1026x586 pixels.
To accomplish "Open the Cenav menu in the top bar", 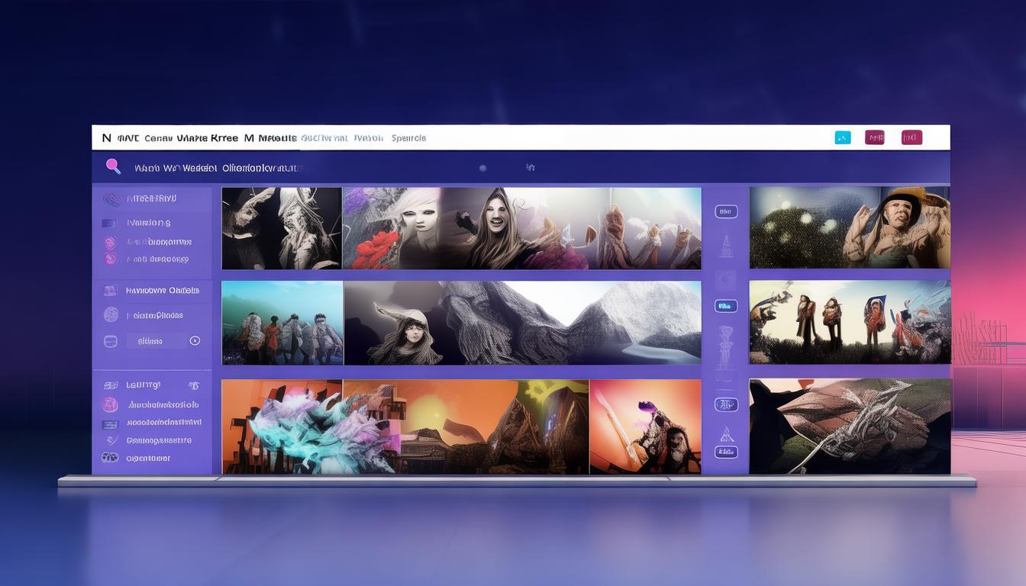I will tap(158, 138).
